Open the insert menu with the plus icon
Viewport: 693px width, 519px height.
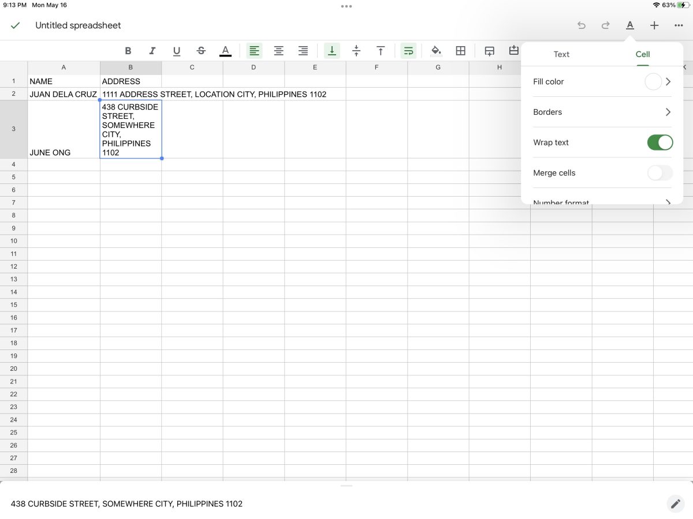pos(654,25)
